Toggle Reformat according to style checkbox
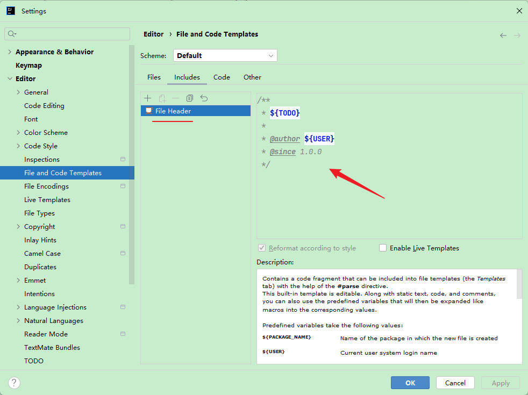The image size is (528, 395). coord(262,248)
